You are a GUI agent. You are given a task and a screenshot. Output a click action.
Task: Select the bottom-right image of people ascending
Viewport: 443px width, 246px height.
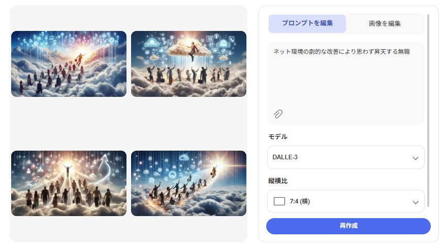pyautogui.click(x=188, y=184)
